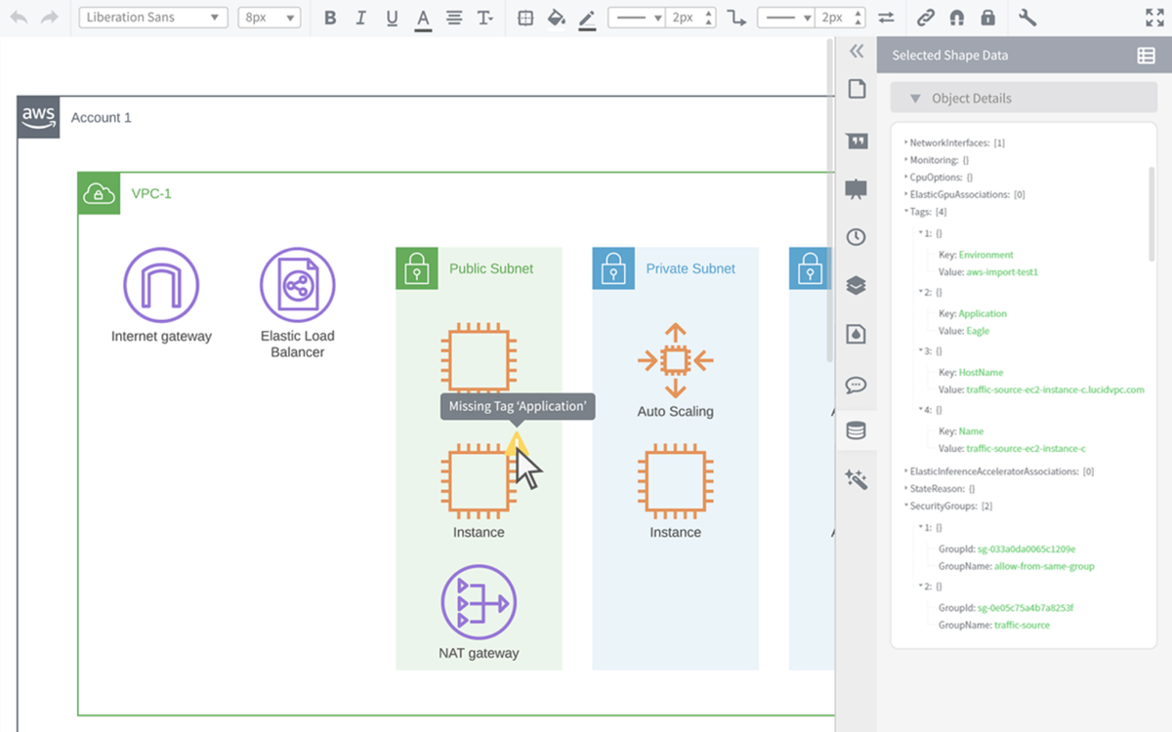The image size is (1172, 732).
Task: Open the line color pencil
Action: pyautogui.click(x=587, y=19)
